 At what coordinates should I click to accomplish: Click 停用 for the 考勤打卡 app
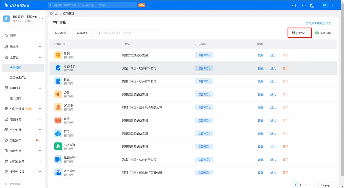point(285,68)
